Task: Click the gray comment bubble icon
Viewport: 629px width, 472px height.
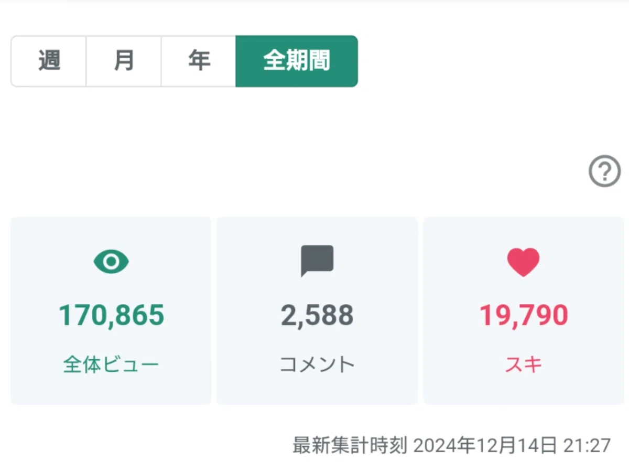Action: 317,261
